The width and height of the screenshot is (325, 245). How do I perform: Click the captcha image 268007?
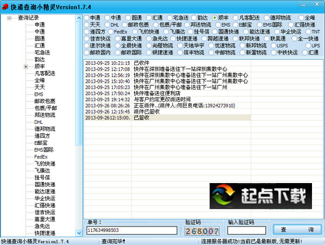point(202,231)
